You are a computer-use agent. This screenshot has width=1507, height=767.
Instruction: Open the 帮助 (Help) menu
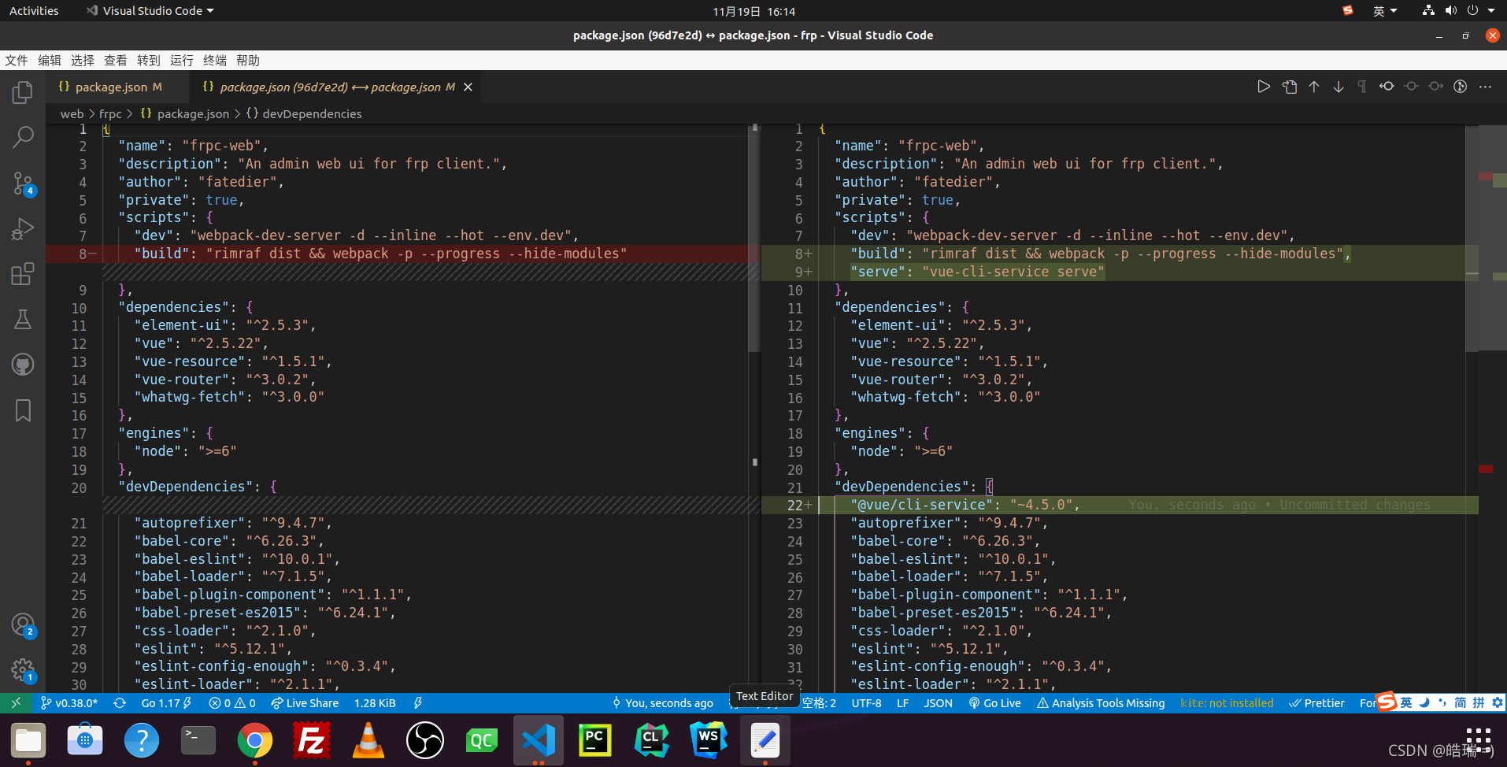coord(248,61)
